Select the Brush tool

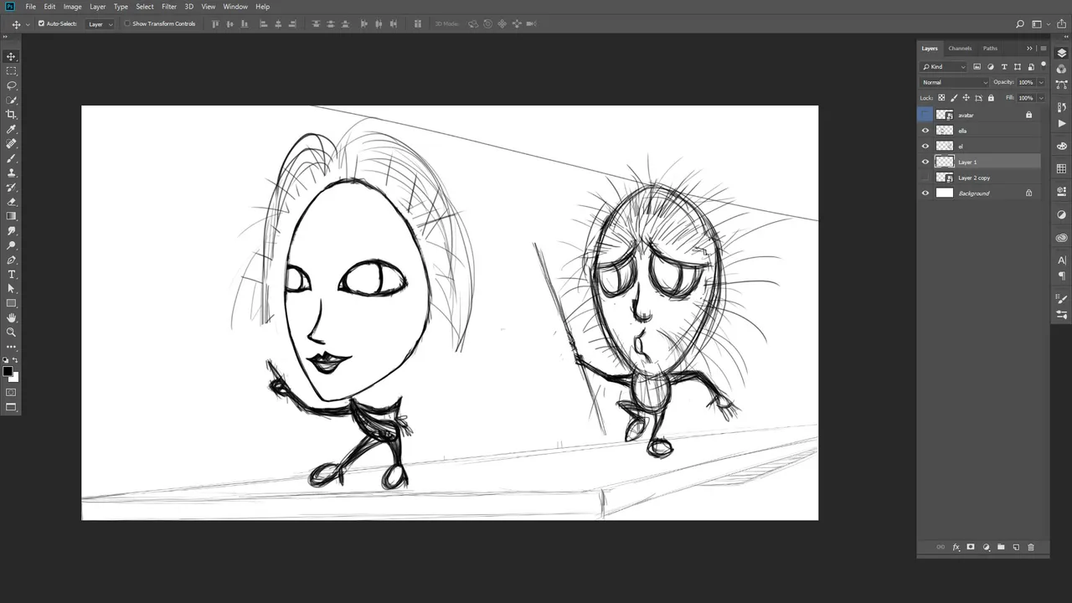tap(11, 158)
